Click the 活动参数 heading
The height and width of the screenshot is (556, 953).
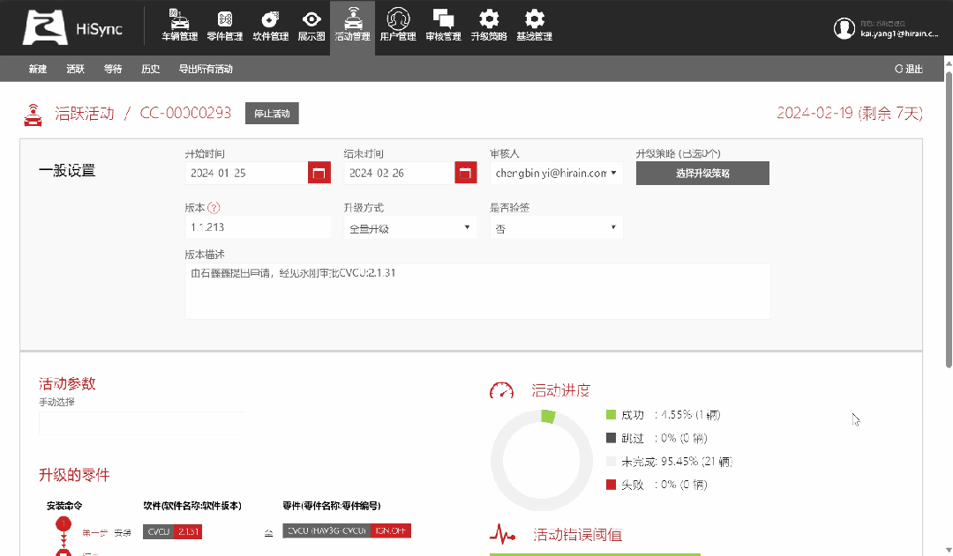coord(67,383)
